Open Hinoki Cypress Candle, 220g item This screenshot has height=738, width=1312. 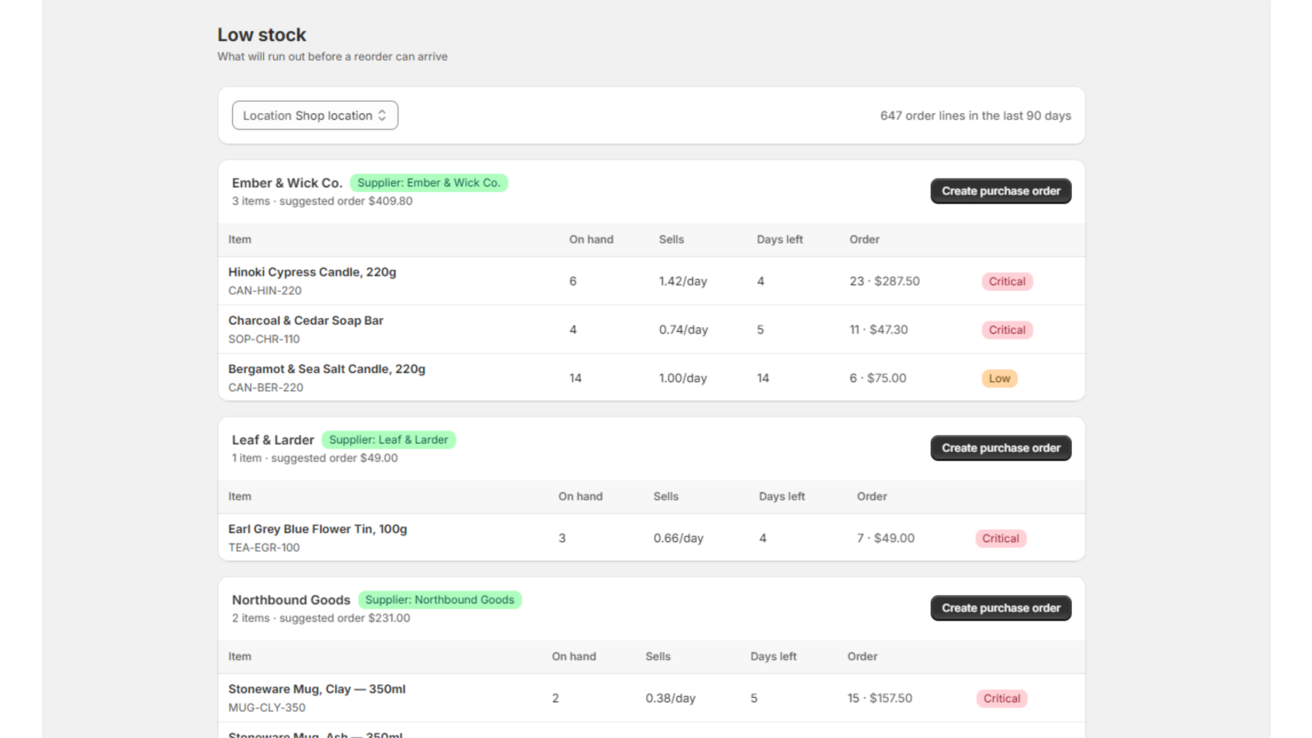[312, 272]
